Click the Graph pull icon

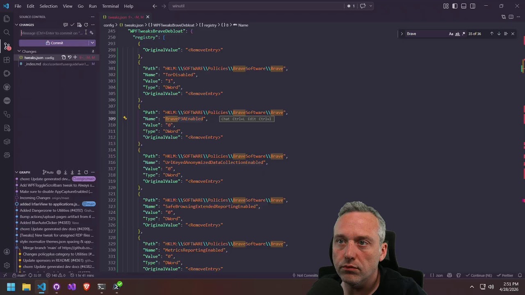pyautogui.click(x=72, y=172)
